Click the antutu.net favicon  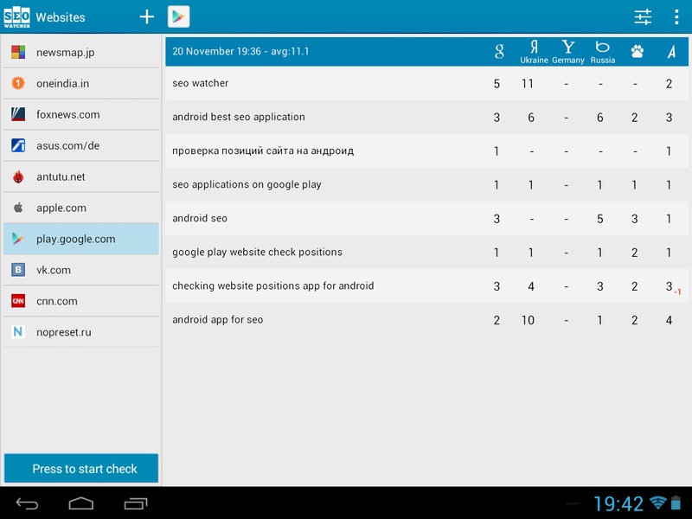18,176
